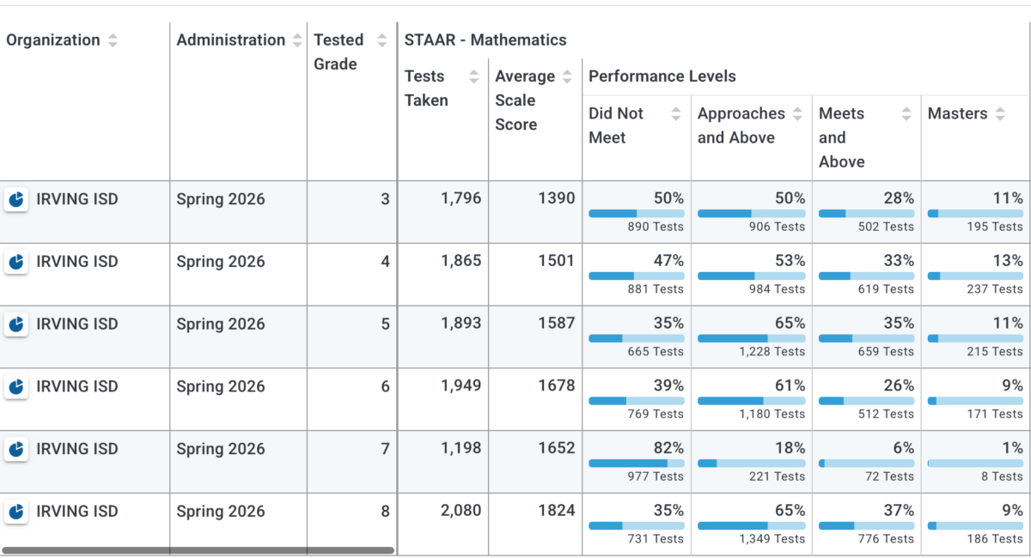The width and height of the screenshot is (1031, 558).
Task: Click the 65% Approaches bar for Grade 8
Action: tap(752, 525)
